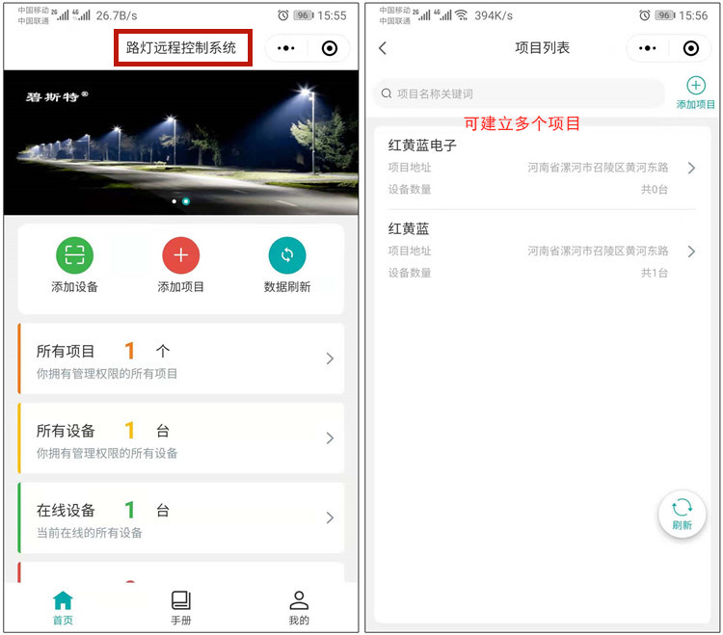Open the 红黄蓝电子 project details chevron
Image resolution: width=723 pixels, height=635 pixels.
click(691, 168)
